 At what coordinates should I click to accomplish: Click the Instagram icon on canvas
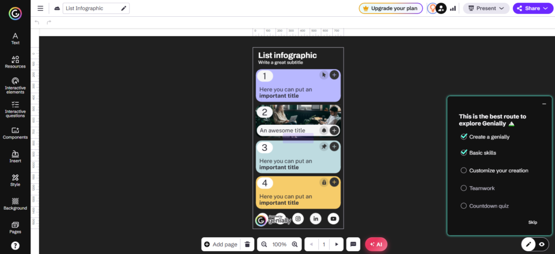click(x=298, y=219)
